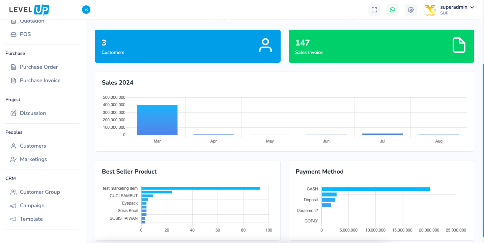Open POS from the sidebar

25,34
